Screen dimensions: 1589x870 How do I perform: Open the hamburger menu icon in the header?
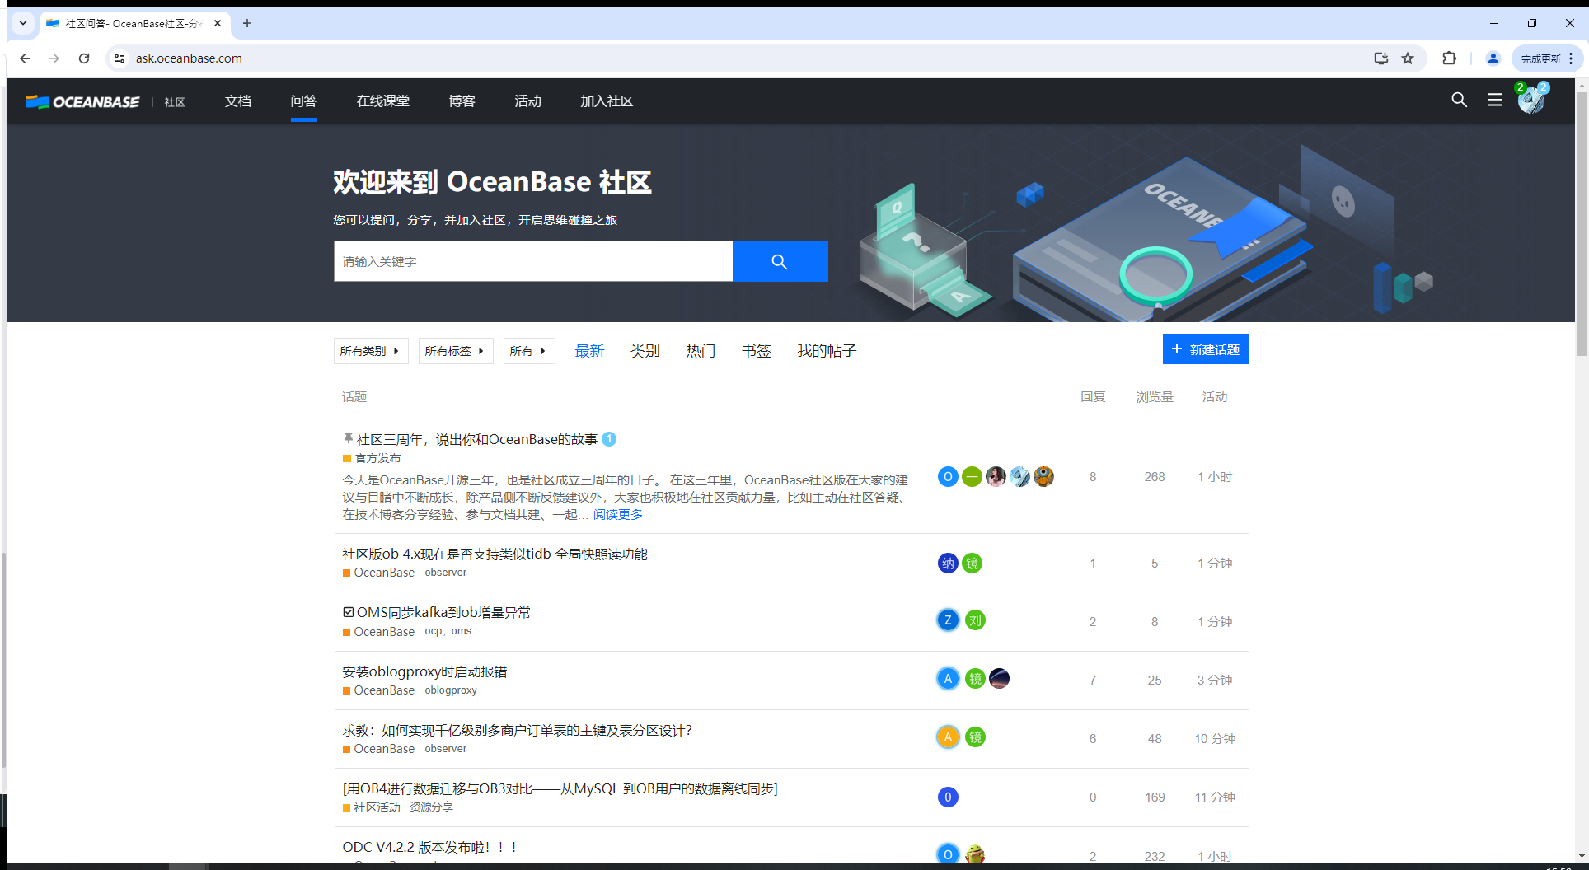tap(1494, 100)
